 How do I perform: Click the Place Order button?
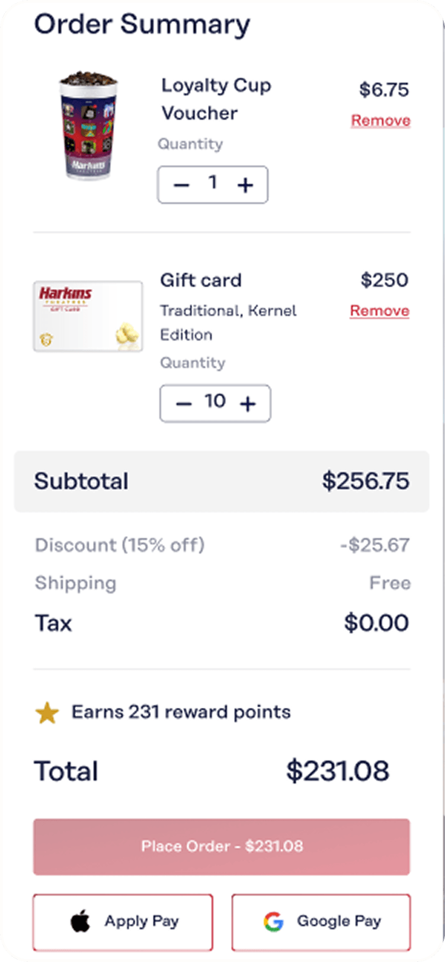(222, 846)
